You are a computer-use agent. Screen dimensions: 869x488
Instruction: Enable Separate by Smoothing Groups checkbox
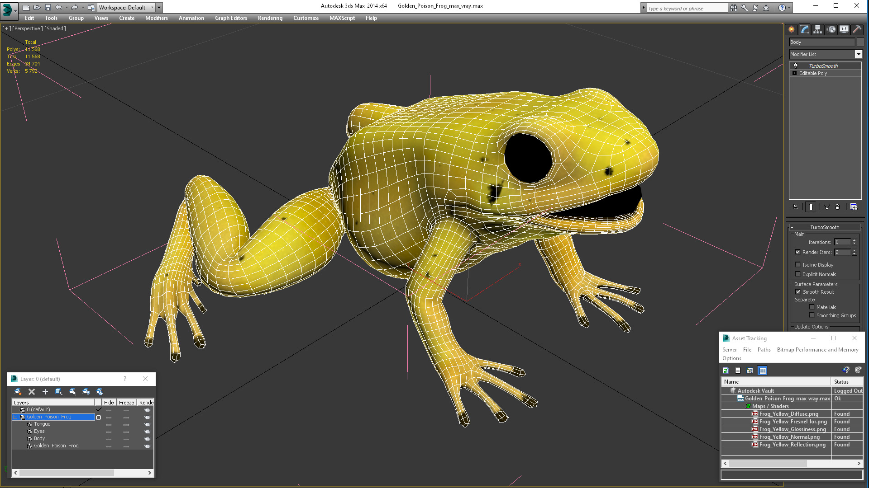coord(812,315)
